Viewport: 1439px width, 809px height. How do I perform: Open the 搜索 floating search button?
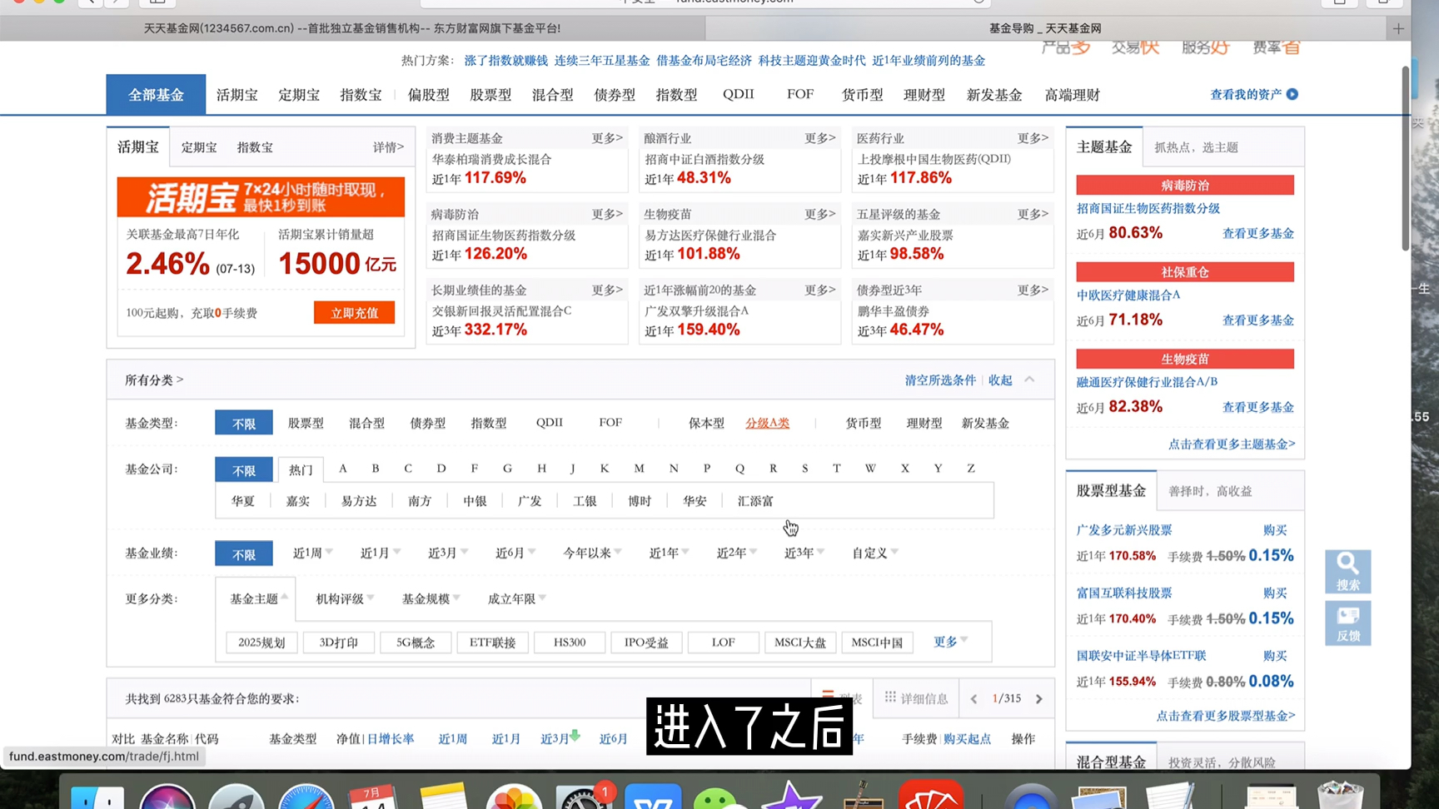point(1347,571)
